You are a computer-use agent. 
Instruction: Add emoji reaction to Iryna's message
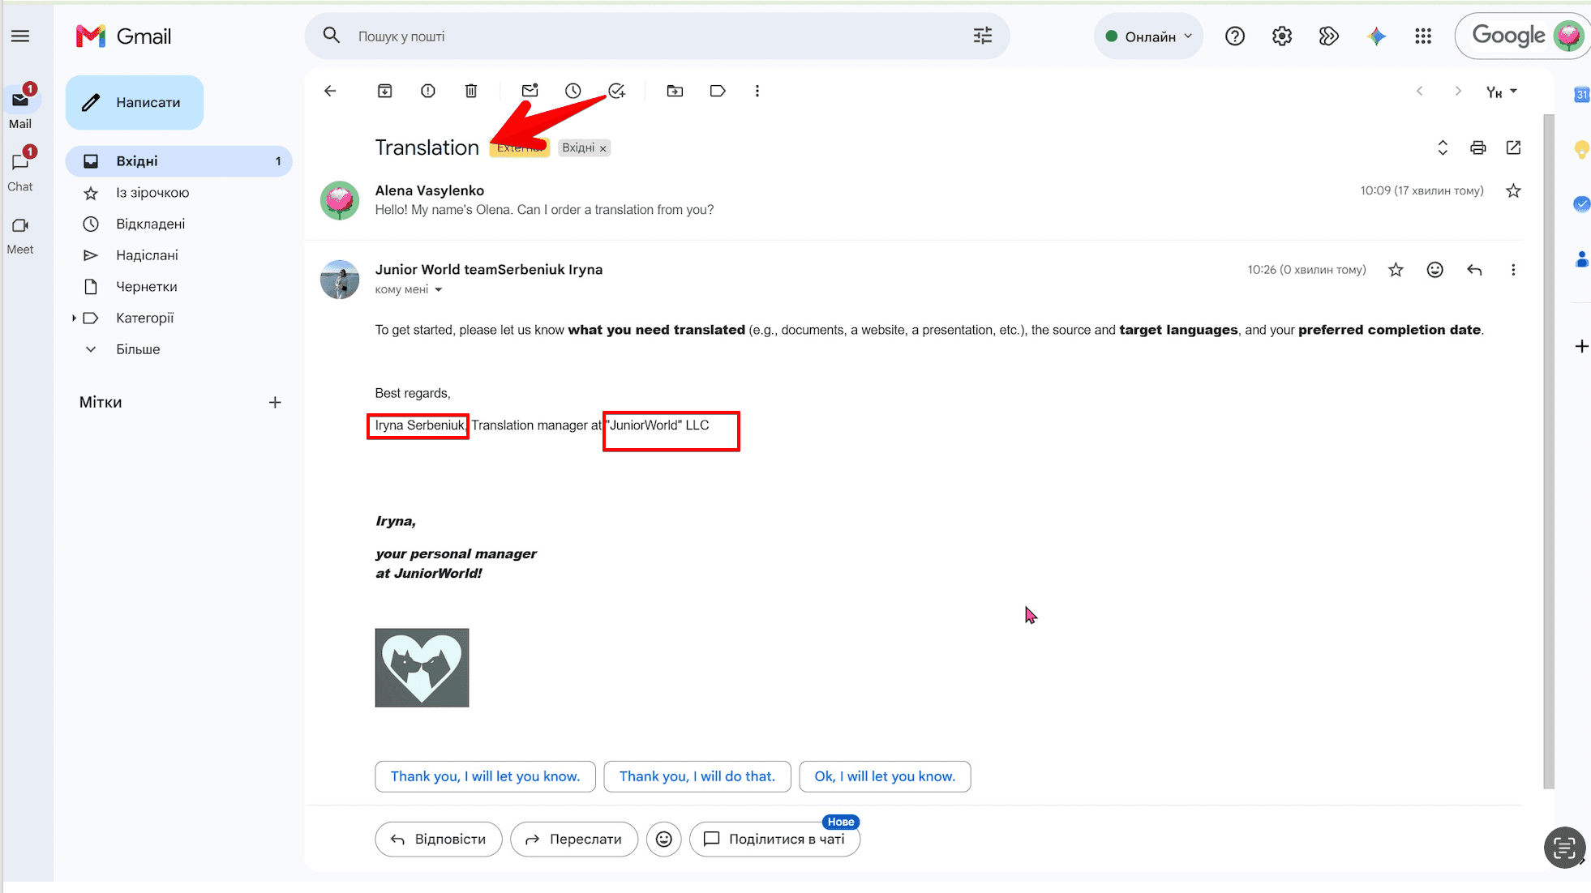[1435, 270]
